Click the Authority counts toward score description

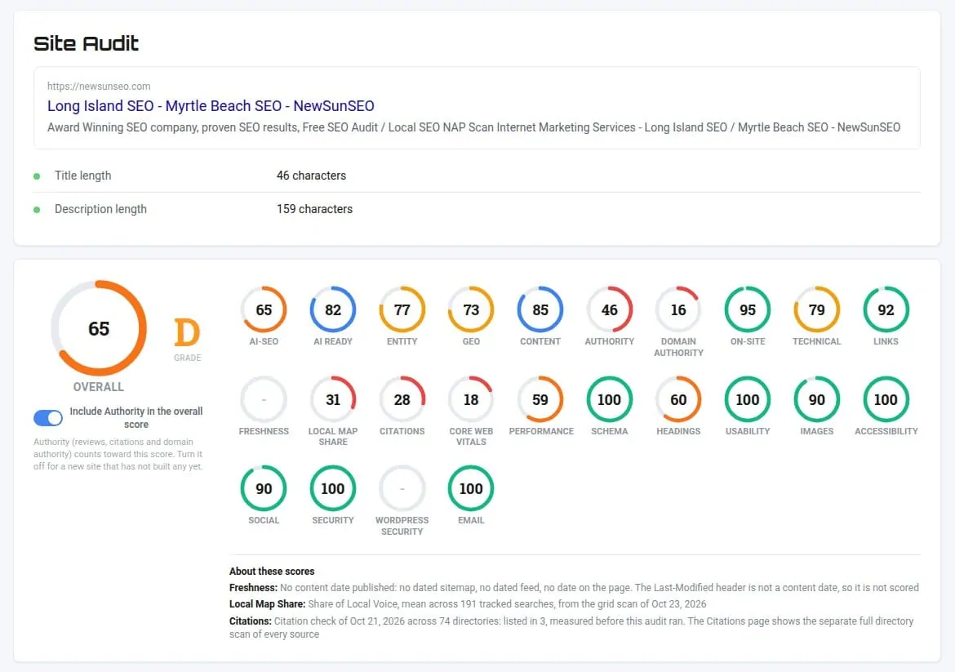[118, 455]
